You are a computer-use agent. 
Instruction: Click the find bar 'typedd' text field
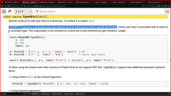pos(11,94)
